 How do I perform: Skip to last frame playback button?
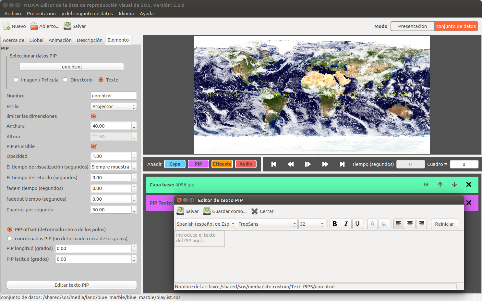(342, 164)
